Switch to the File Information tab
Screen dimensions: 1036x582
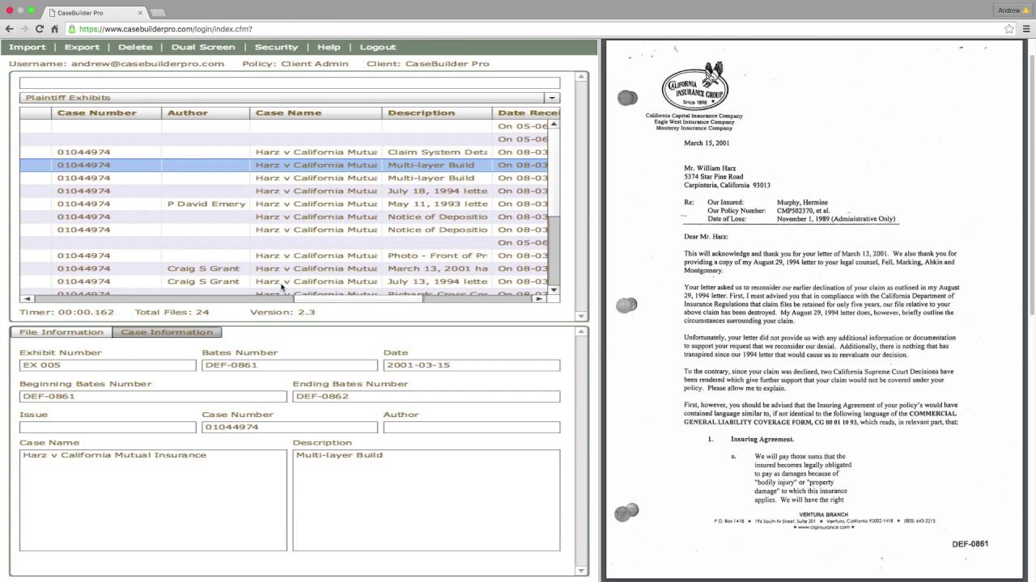(x=62, y=332)
